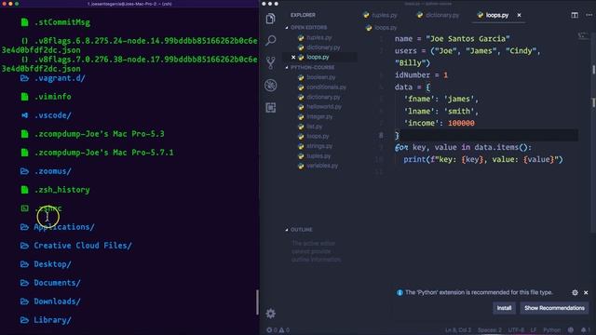The width and height of the screenshot is (596, 335).
Task: Open the Debug view icon
Action: (x=270, y=85)
